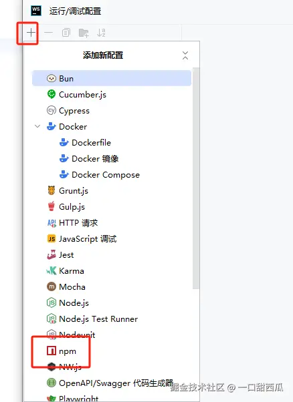The height and width of the screenshot is (402, 293).
Task: Choose Dockerfile under Docker
Action: [x=112, y=142]
